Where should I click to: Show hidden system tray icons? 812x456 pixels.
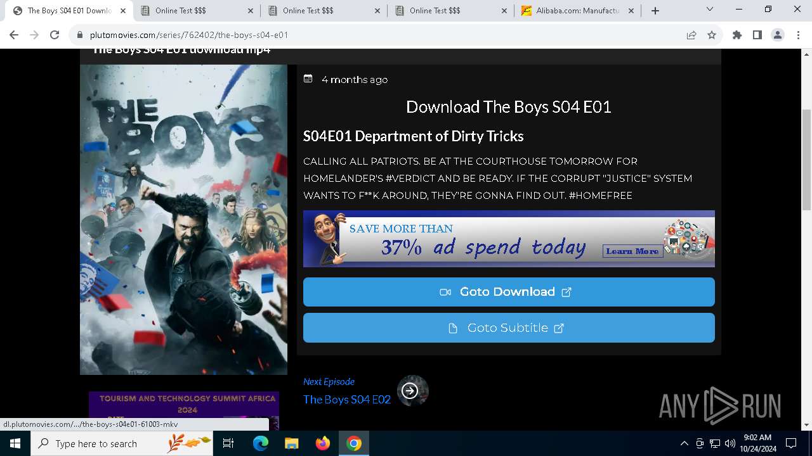[684, 443]
